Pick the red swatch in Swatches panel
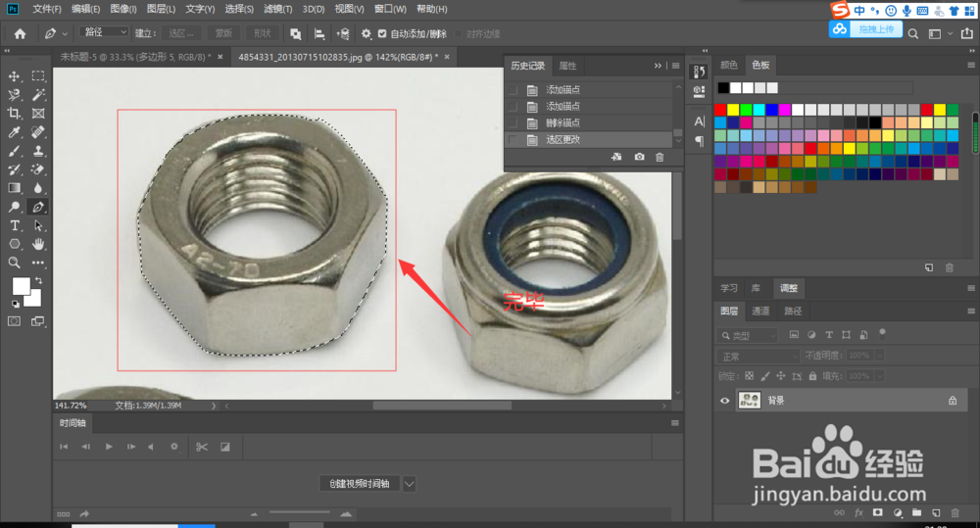The image size is (980, 528). click(x=720, y=110)
